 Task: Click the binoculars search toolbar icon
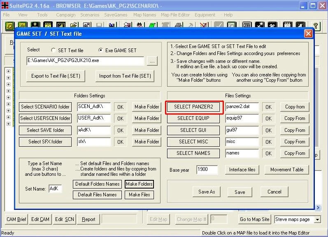tap(140, 26)
